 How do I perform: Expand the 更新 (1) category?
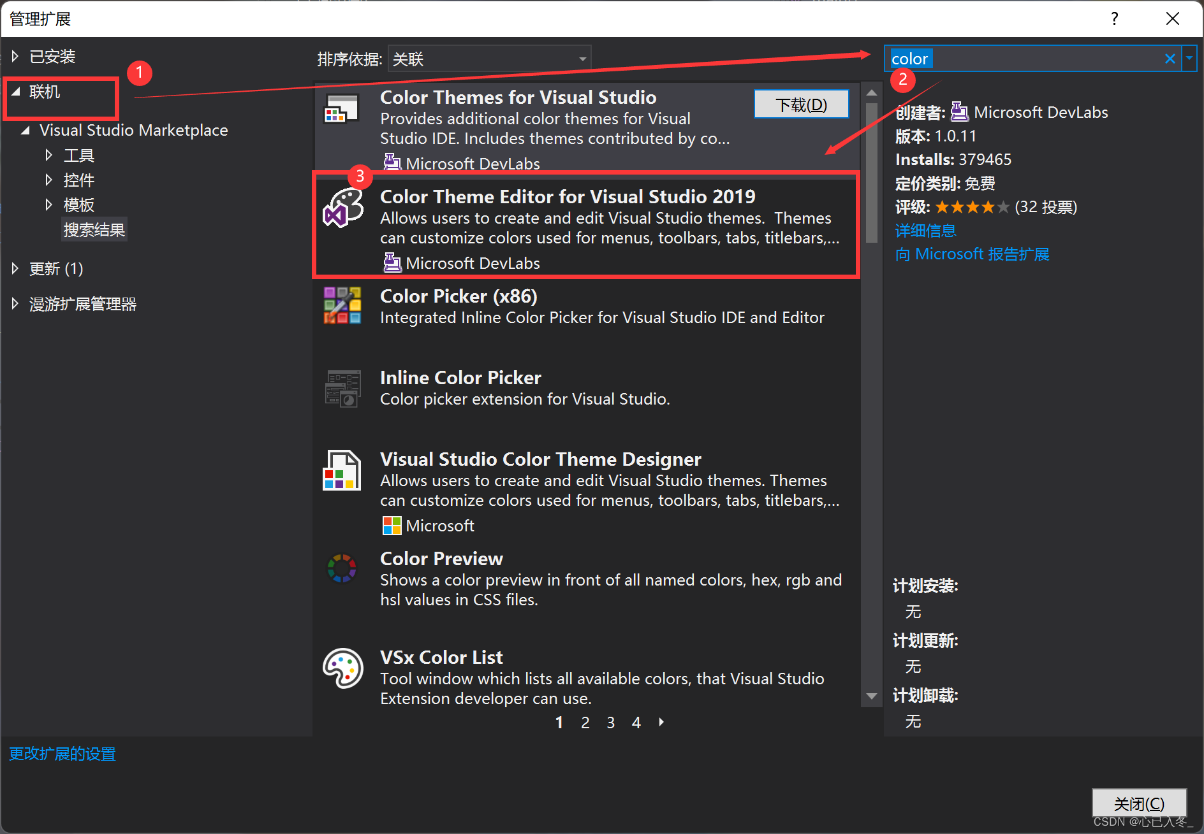(15, 268)
